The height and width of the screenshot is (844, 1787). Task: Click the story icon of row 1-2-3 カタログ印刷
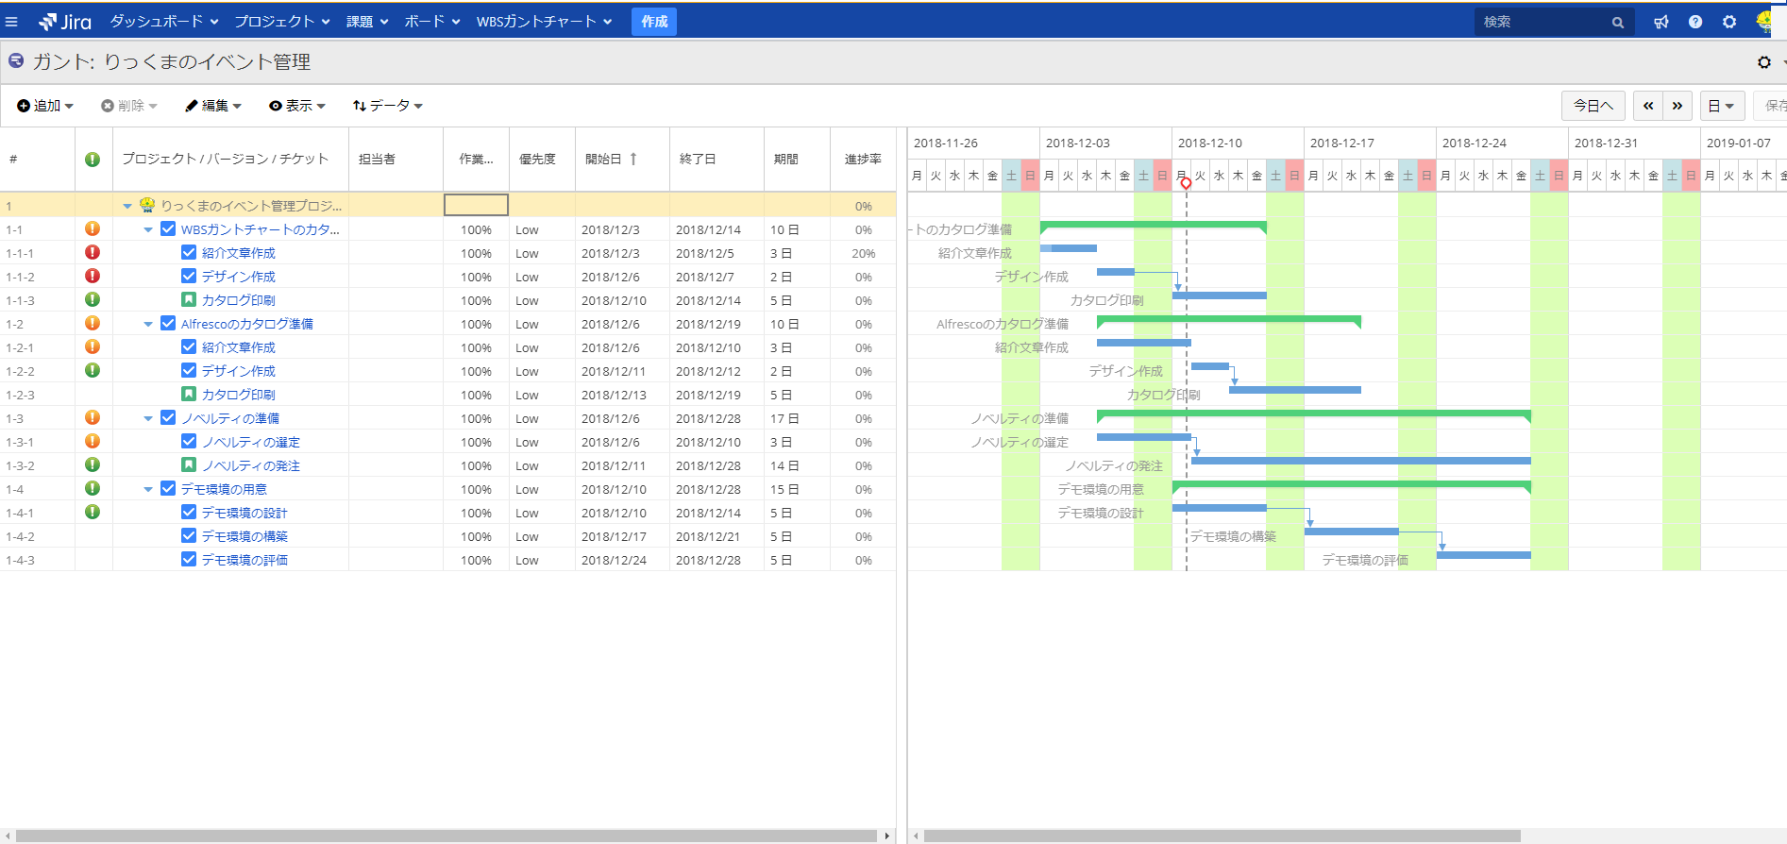click(x=189, y=395)
